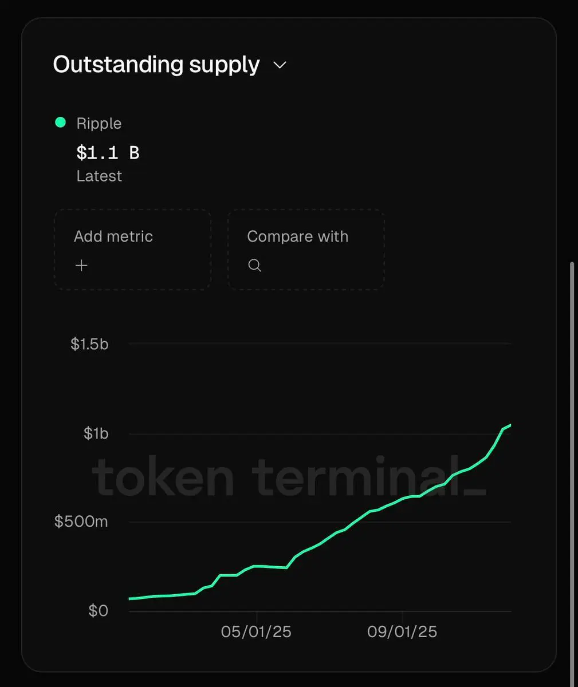Open the Compare with box

tap(306, 250)
